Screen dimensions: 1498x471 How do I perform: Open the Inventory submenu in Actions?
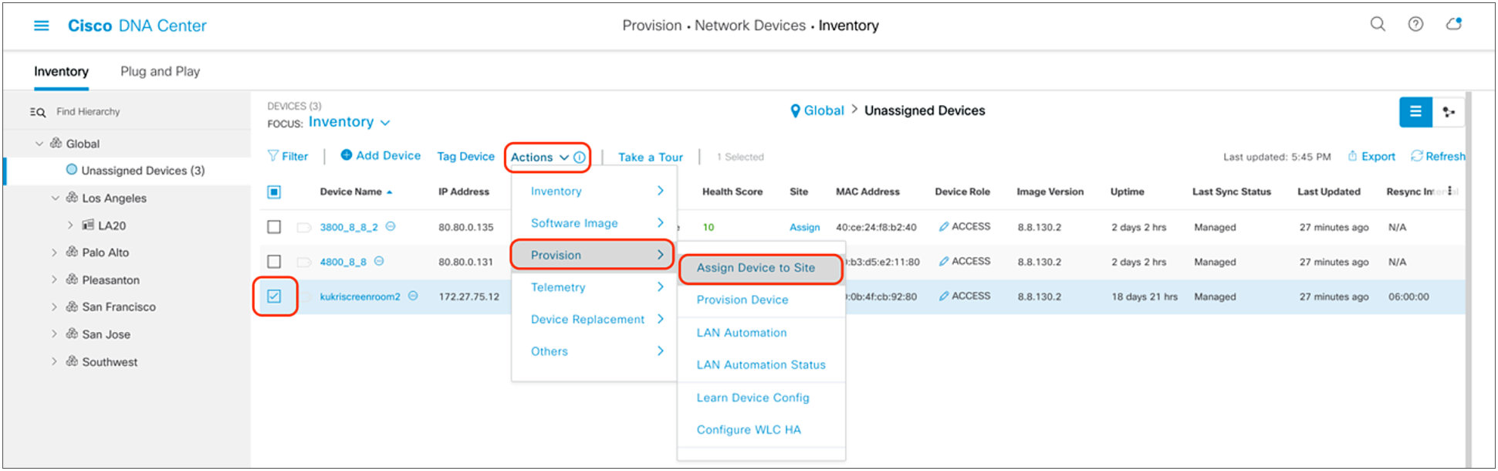[594, 191]
